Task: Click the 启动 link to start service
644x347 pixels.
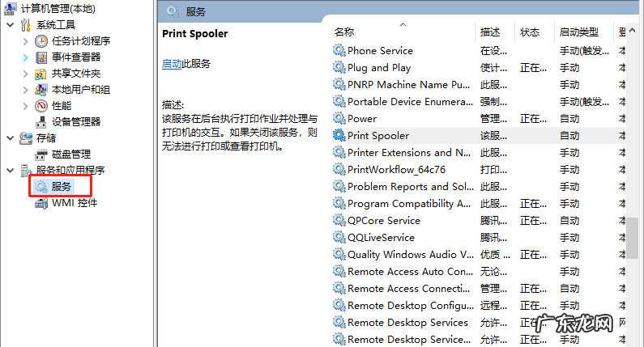Action: pyautogui.click(x=172, y=64)
